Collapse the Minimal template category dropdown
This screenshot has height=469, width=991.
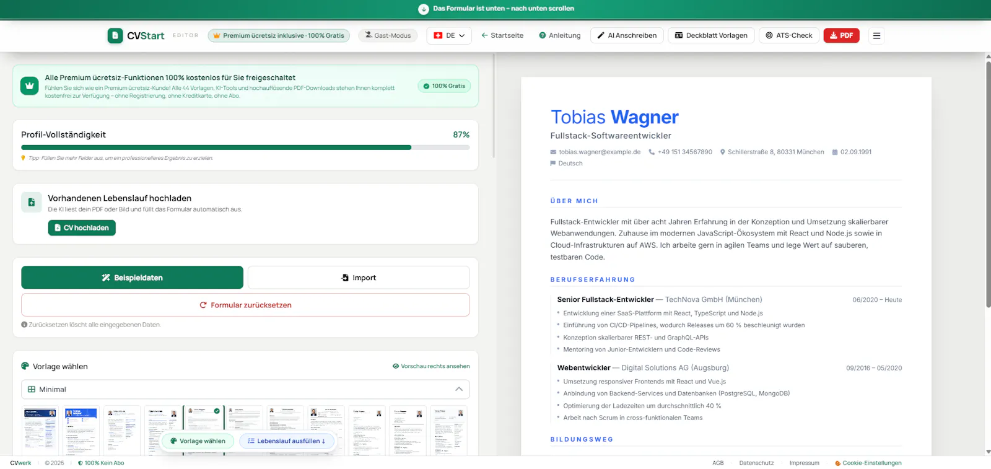pyautogui.click(x=245, y=389)
